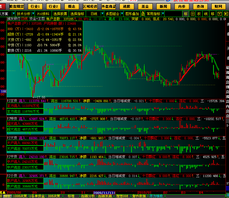
Task: Switch to the 标准 bottom tab
Action: 71,196
